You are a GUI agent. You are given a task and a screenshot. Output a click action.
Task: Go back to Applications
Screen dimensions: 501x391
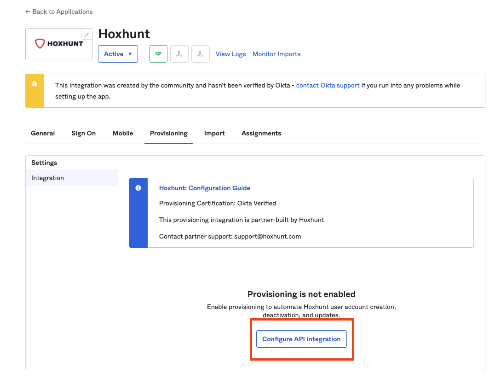pos(59,12)
